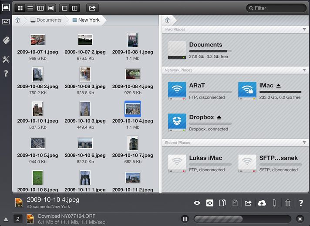Select thumbnail 2009-10-10 8.jpeg

pyautogui.click(x=37, y=178)
